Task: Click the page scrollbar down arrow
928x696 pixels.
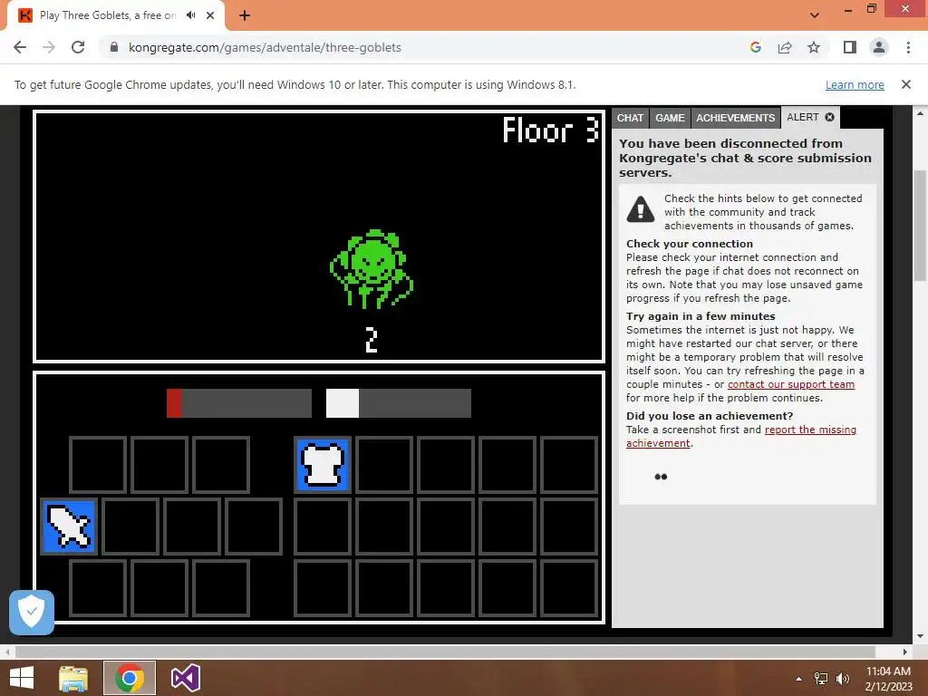Action: 921,636
